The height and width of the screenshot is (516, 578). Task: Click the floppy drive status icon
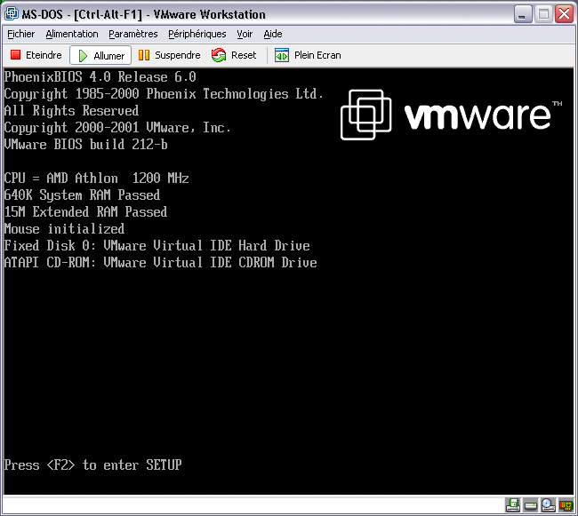pyautogui.click(x=513, y=505)
